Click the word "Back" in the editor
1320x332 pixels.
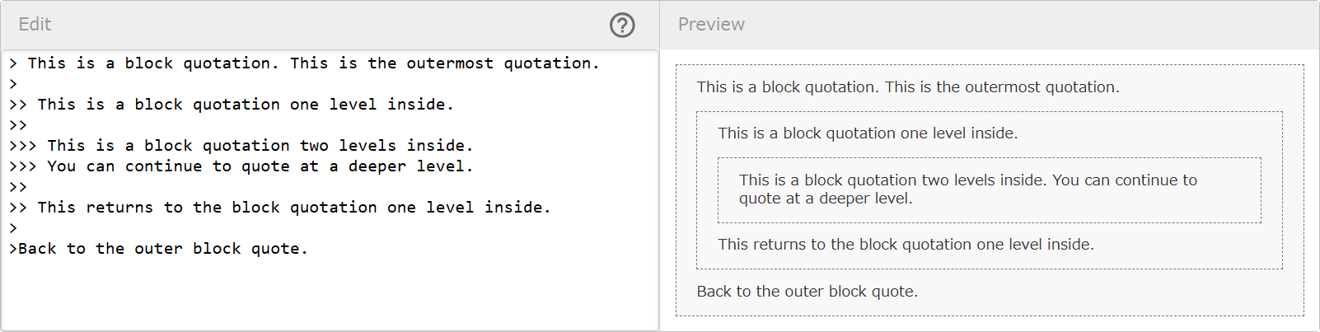click(x=38, y=249)
